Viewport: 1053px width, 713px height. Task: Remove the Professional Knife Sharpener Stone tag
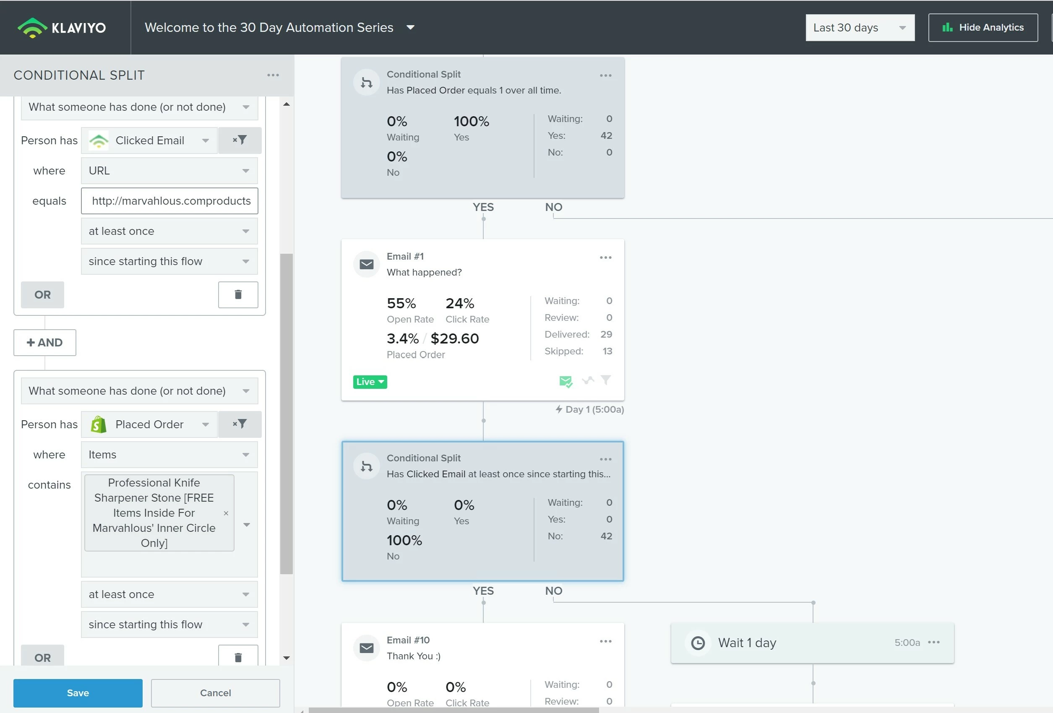(x=226, y=513)
